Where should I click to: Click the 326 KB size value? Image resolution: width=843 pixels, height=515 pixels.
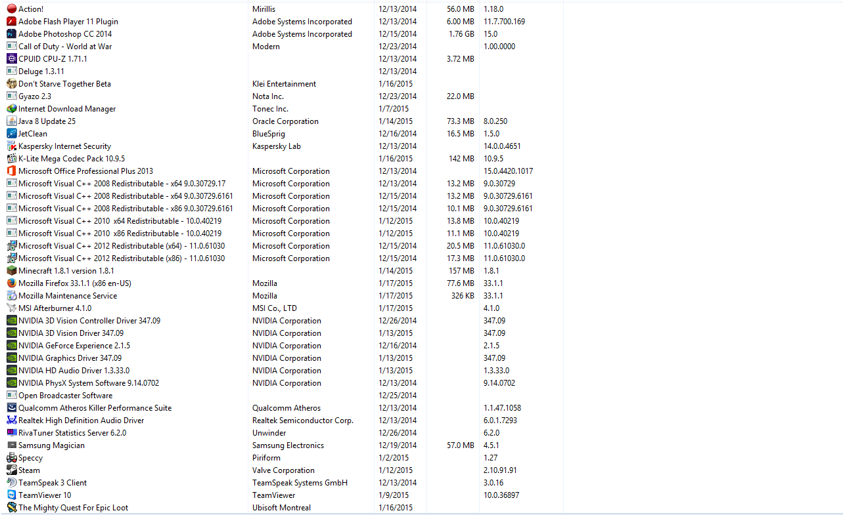tap(461, 296)
